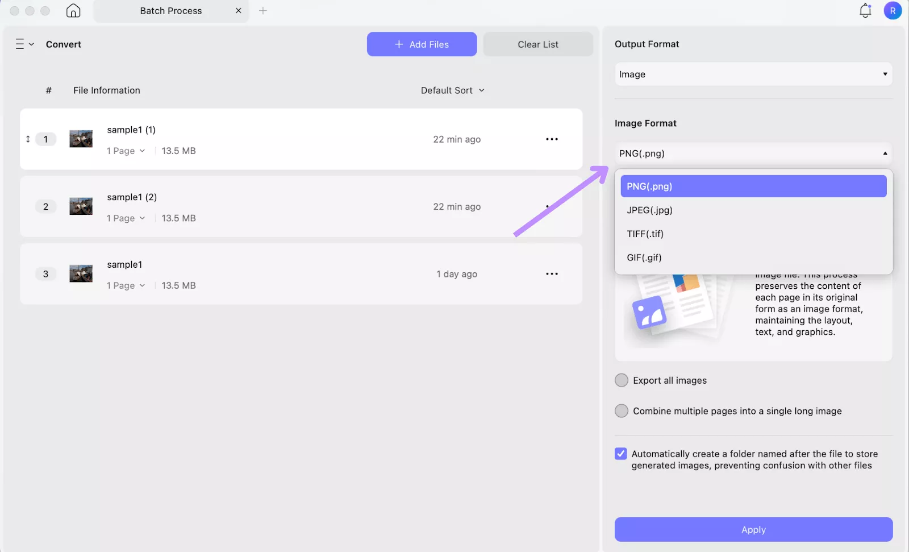Click the Add Files button
This screenshot has height=552, width=909.
point(422,44)
